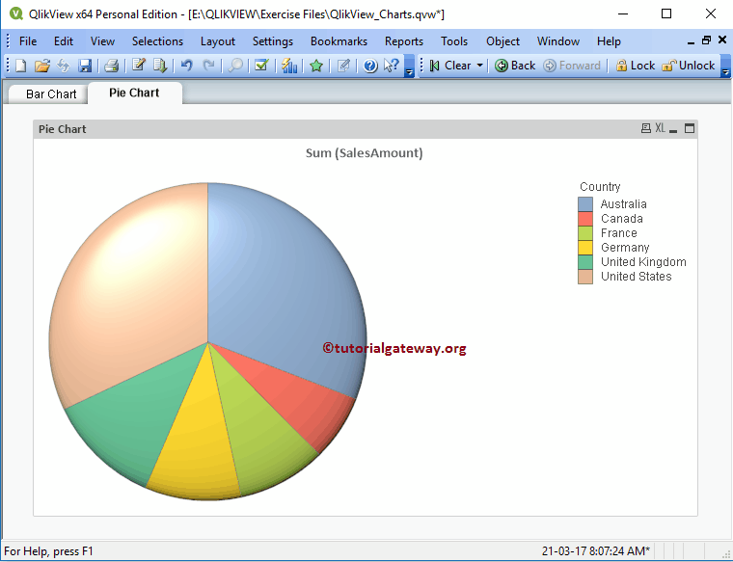Open a file using the folder icon
This screenshot has height=562, width=733.
(x=42, y=66)
